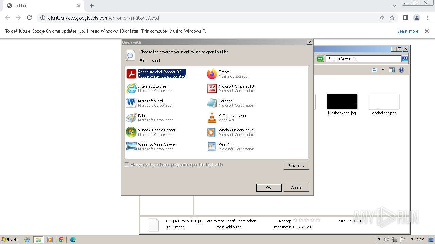The image size is (435, 244).
Task: Dismiss Chrome update notification bar
Action: tap(427, 31)
